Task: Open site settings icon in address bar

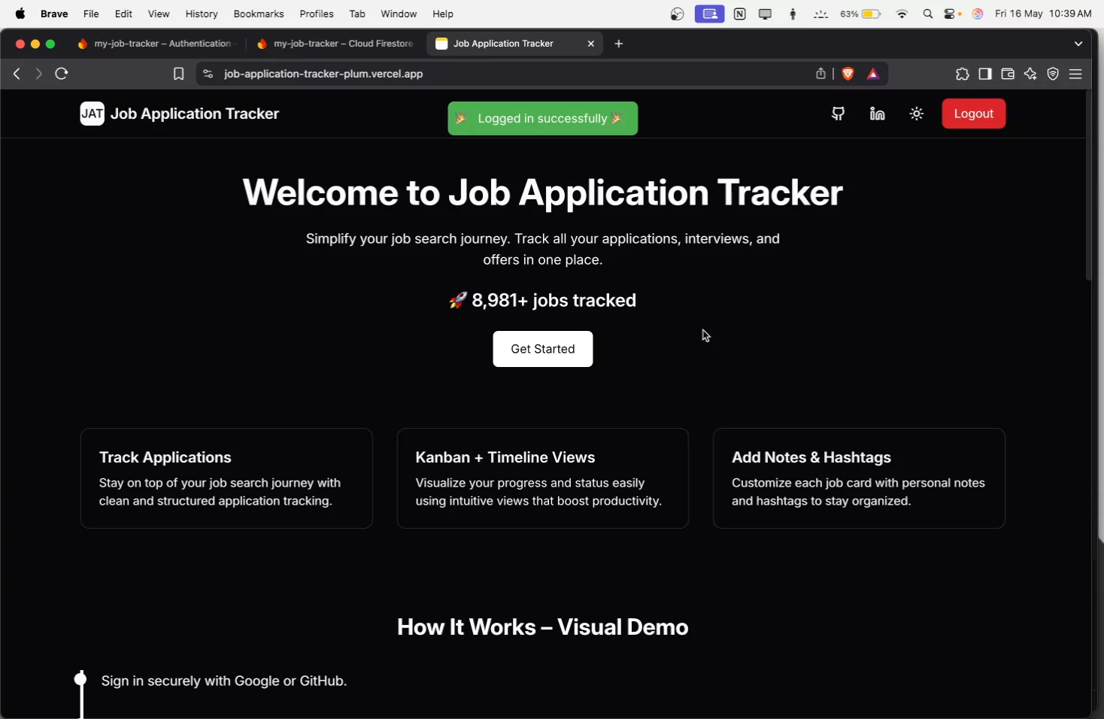Action: coord(208,74)
